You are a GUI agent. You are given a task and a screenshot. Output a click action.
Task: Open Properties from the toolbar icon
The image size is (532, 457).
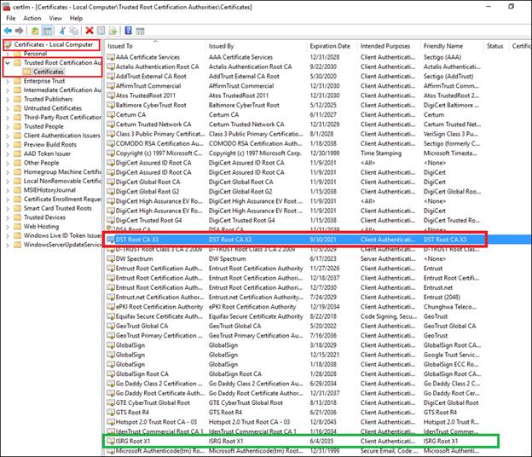coord(101,31)
